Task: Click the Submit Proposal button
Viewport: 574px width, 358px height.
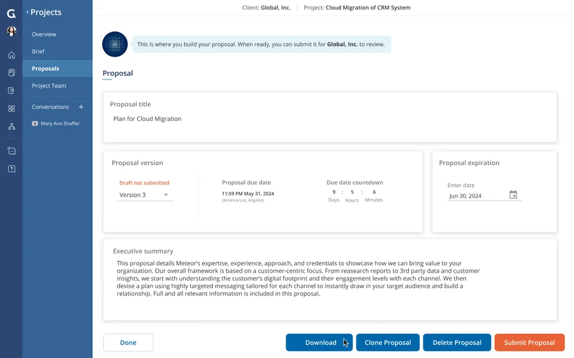Action: point(529,343)
